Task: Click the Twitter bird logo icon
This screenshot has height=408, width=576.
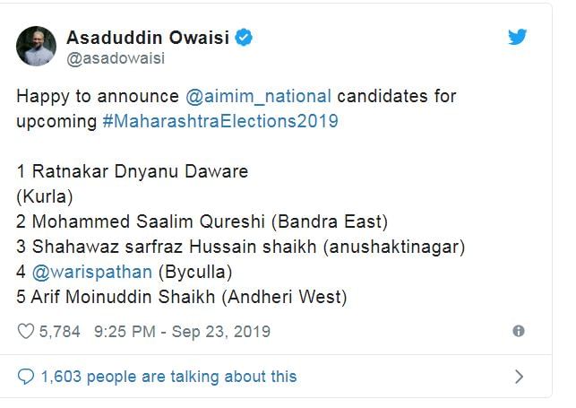Action: point(518,38)
